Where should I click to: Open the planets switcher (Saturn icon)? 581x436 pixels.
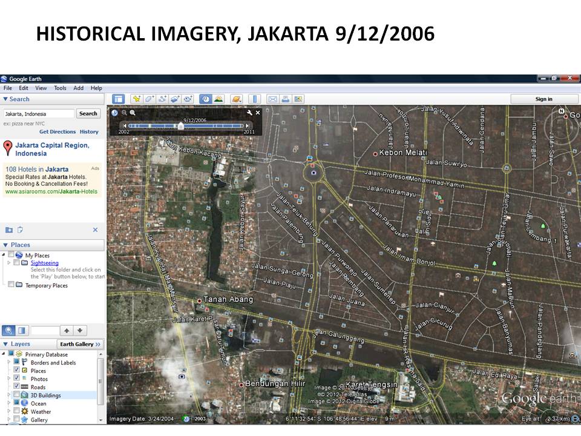click(x=235, y=98)
